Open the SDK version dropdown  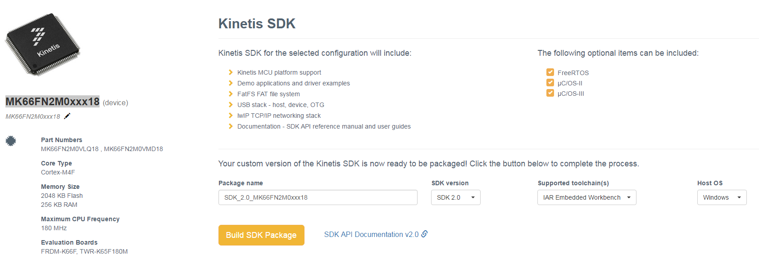(455, 197)
